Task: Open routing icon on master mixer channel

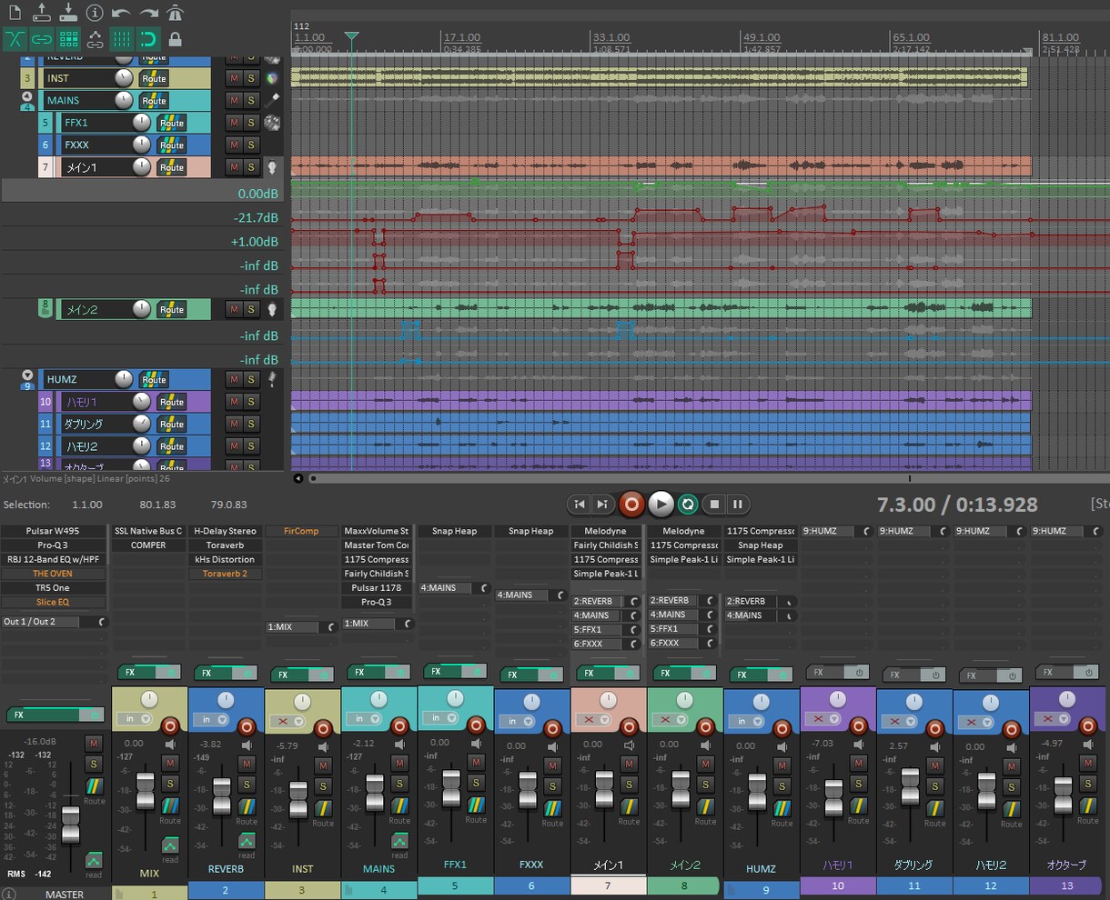Action: (95, 786)
